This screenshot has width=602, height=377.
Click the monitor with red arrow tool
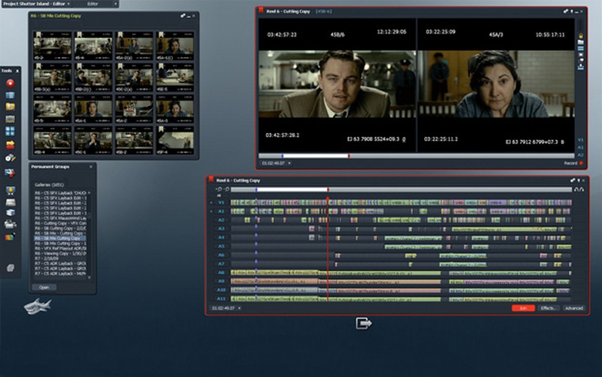click(10, 173)
